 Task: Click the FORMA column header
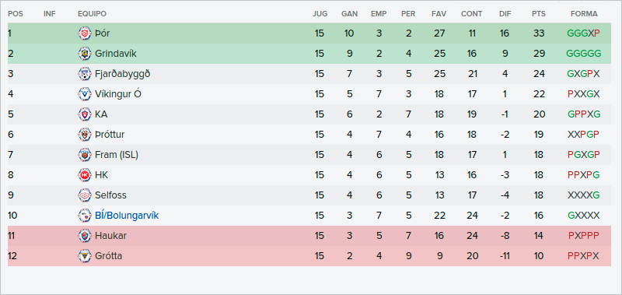[584, 14]
